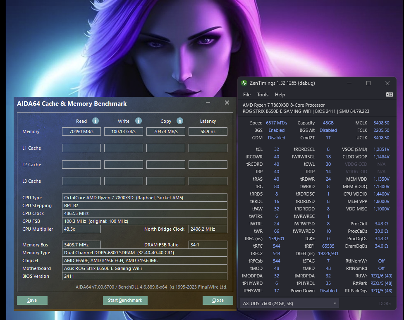Click the Cmd2T 1T value

click(328, 138)
